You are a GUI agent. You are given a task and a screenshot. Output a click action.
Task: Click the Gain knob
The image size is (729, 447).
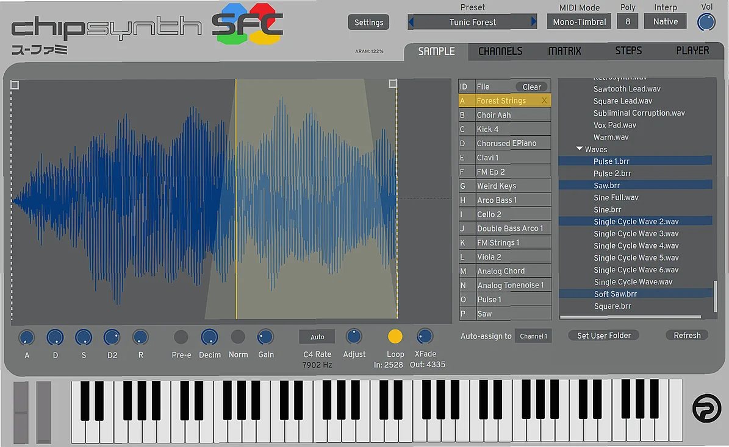pyautogui.click(x=265, y=336)
